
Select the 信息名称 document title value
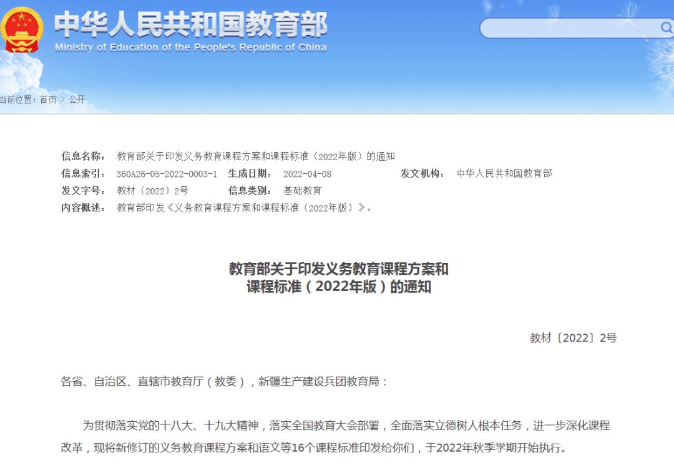(256, 156)
